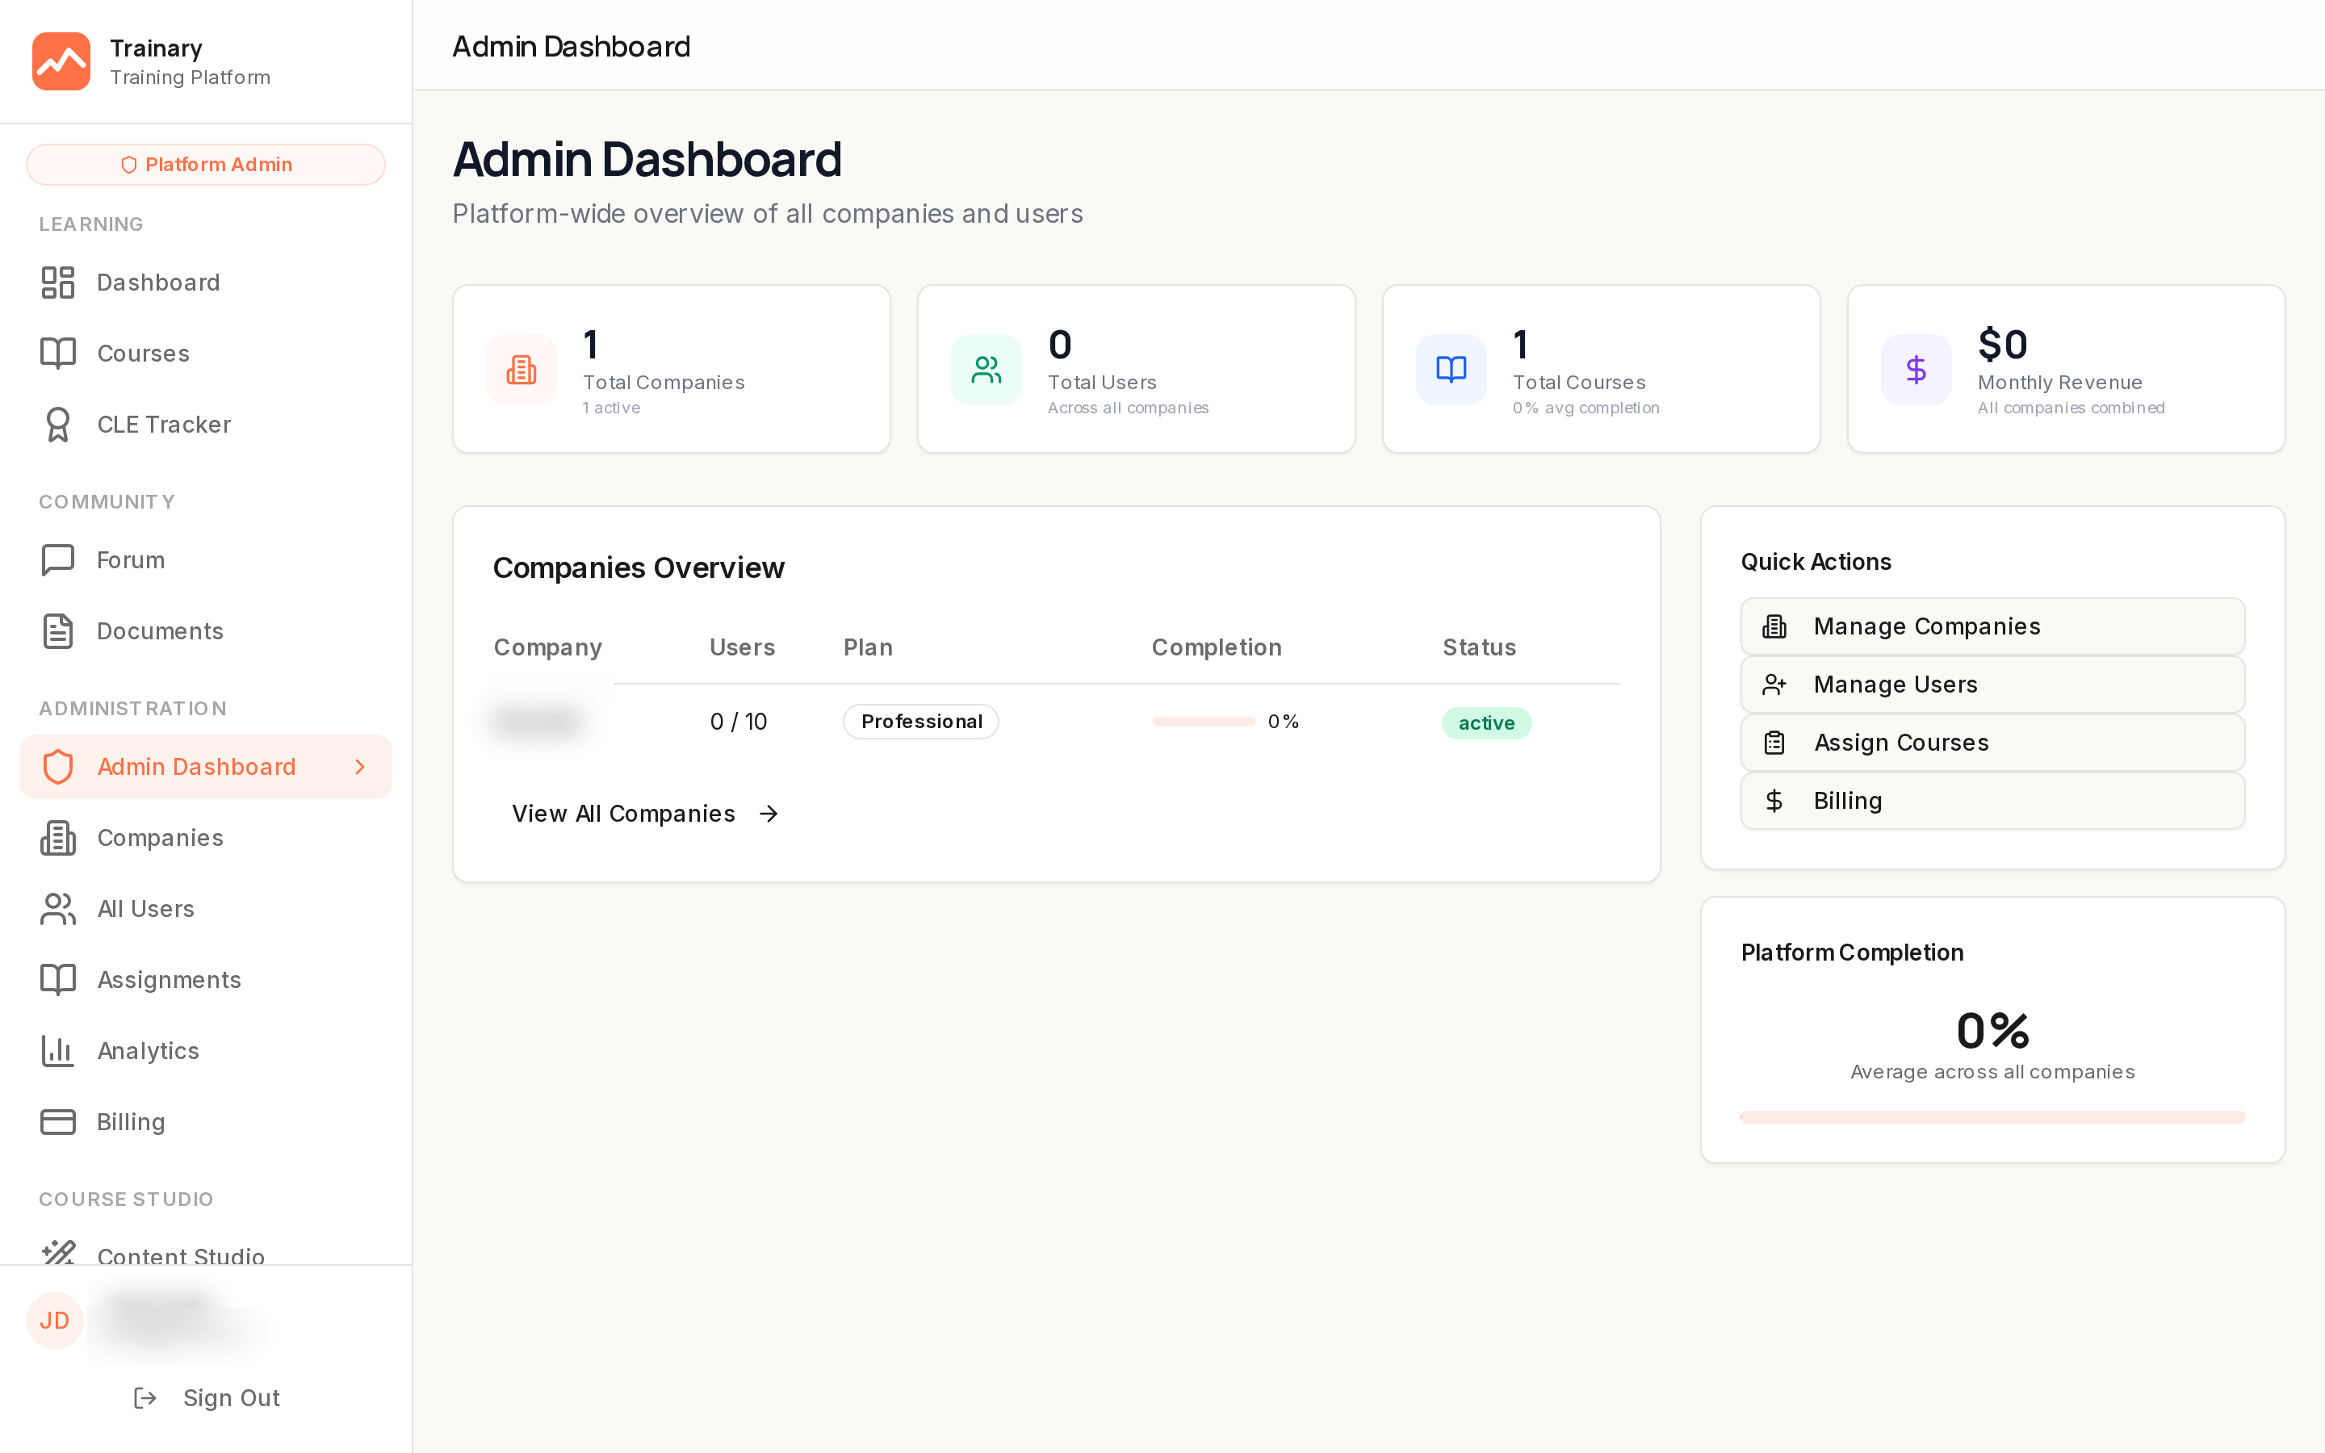The height and width of the screenshot is (1453, 2325).
Task: Open Dashboard in the Learning section
Action: [x=206, y=283]
